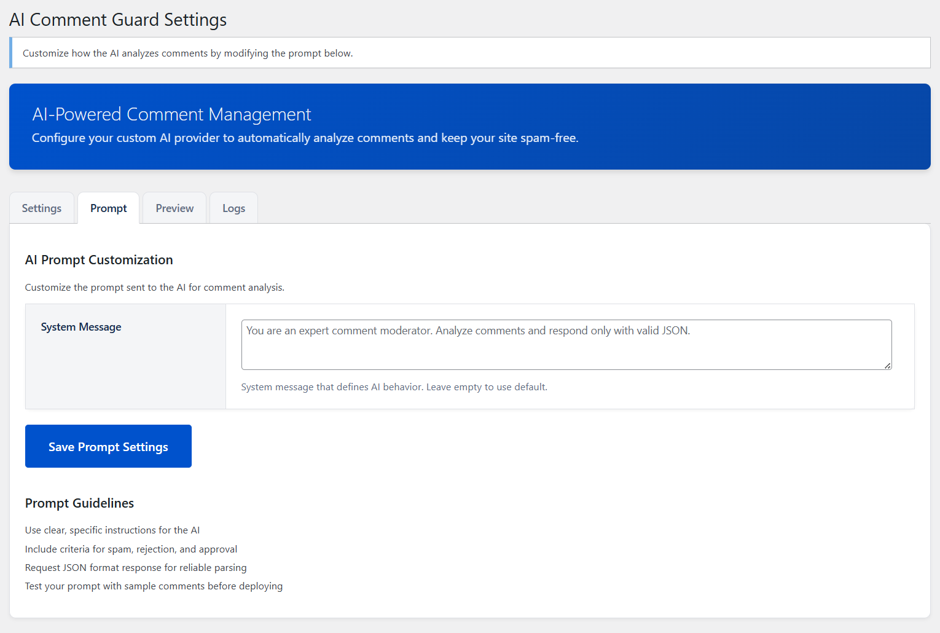Open the Settings tab
The image size is (940, 633).
click(x=42, y=208)
